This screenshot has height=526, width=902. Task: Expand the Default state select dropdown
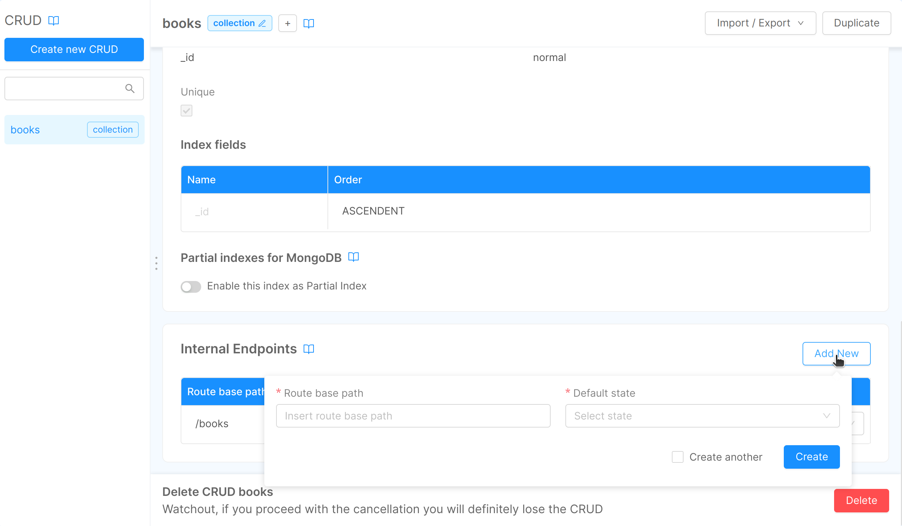pos(702,416)
